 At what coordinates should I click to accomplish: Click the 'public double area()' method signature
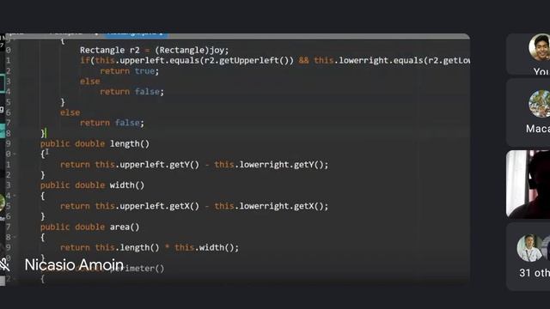89,227
